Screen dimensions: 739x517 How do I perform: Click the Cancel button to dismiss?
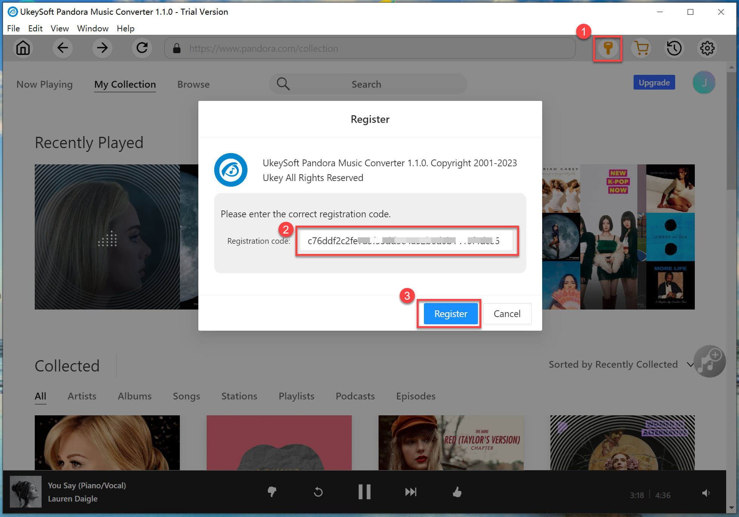pos(507,314)
